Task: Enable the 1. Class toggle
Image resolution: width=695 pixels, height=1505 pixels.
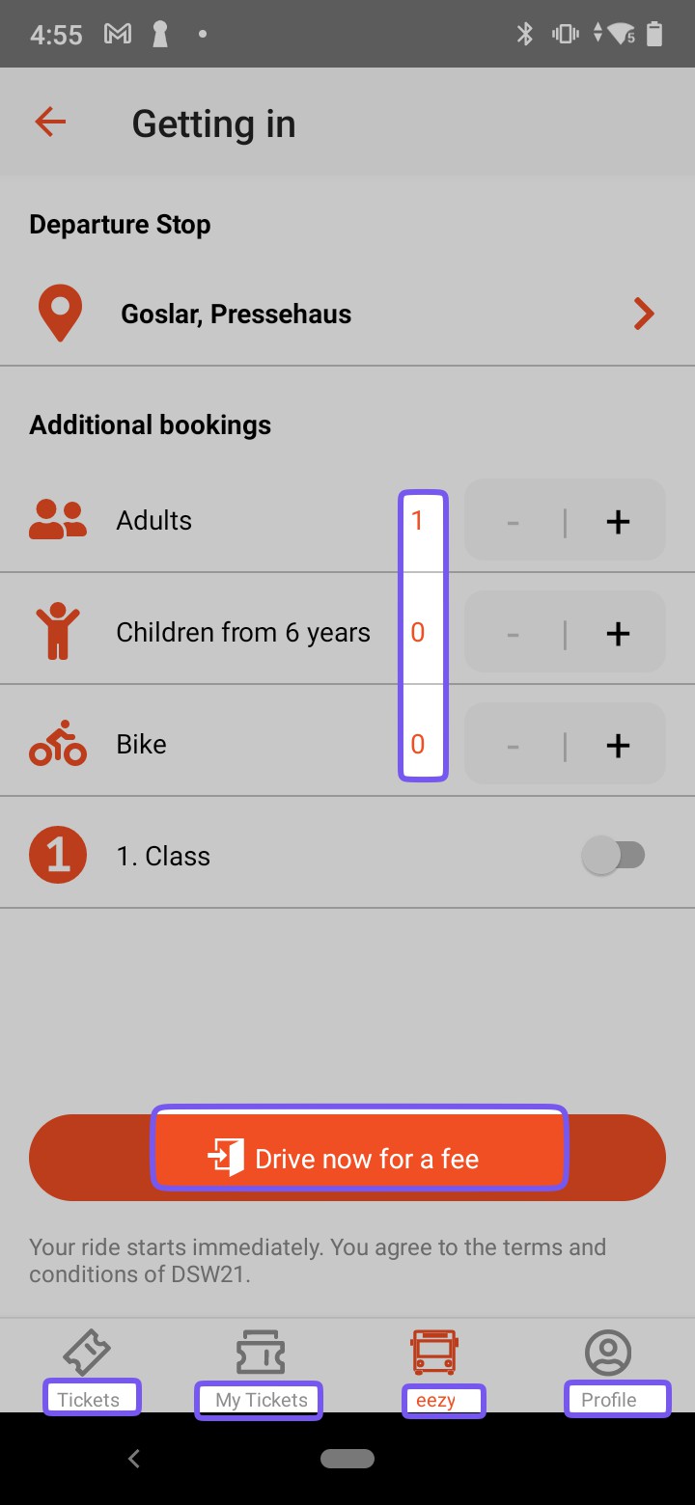Action: pos(614,856)
